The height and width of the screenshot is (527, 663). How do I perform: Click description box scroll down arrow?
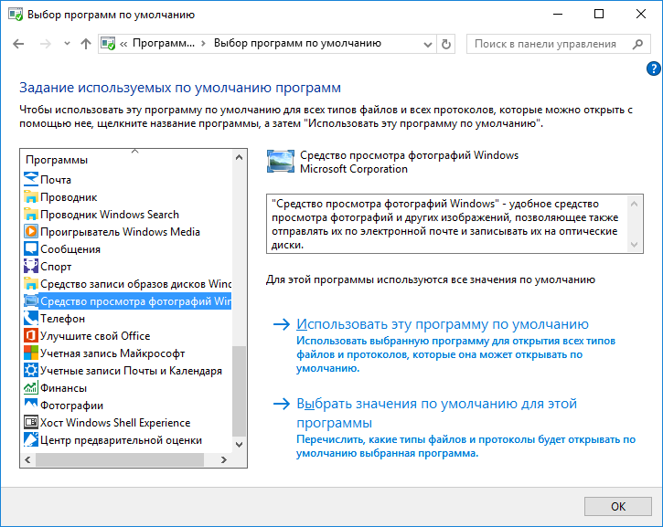point(634,245)
